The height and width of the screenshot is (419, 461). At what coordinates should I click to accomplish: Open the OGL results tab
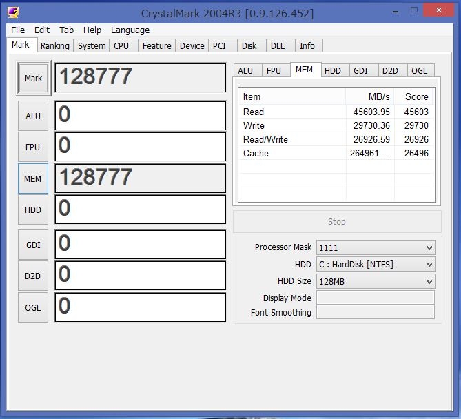[x=419, y=70]
